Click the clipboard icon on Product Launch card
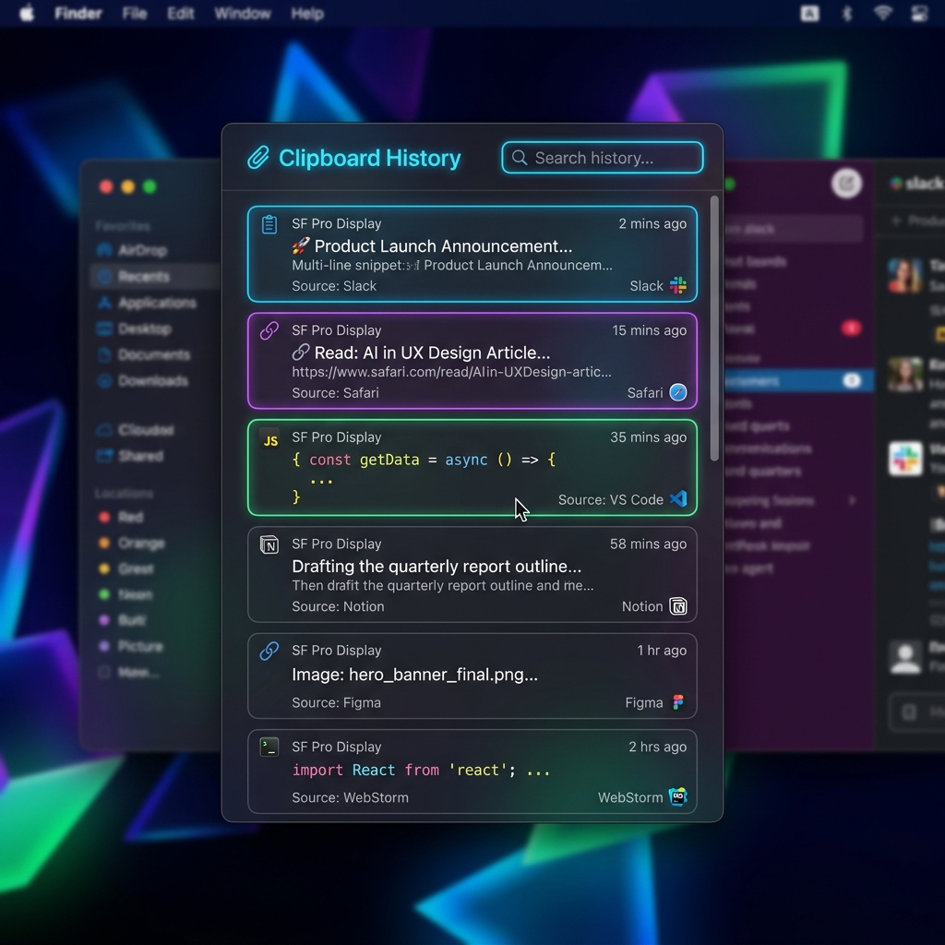The height and width of the screenshot is (945, 945). point(269,224)
